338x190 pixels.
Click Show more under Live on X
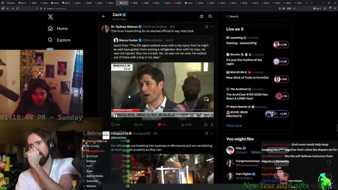coord(234,126)
